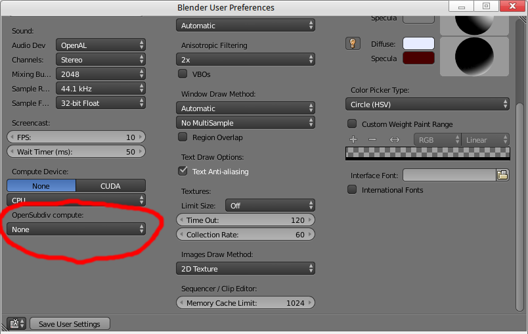Enable Region Overlap checkbox

click(183, 137)
